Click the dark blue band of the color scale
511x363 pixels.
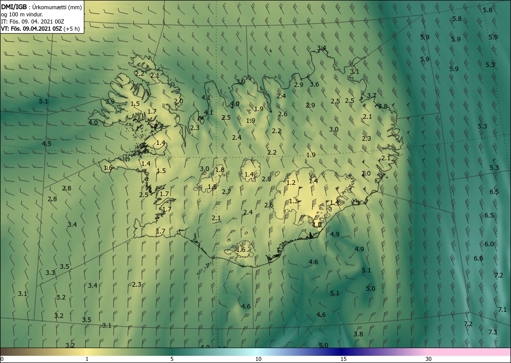[x=342, y=352]
